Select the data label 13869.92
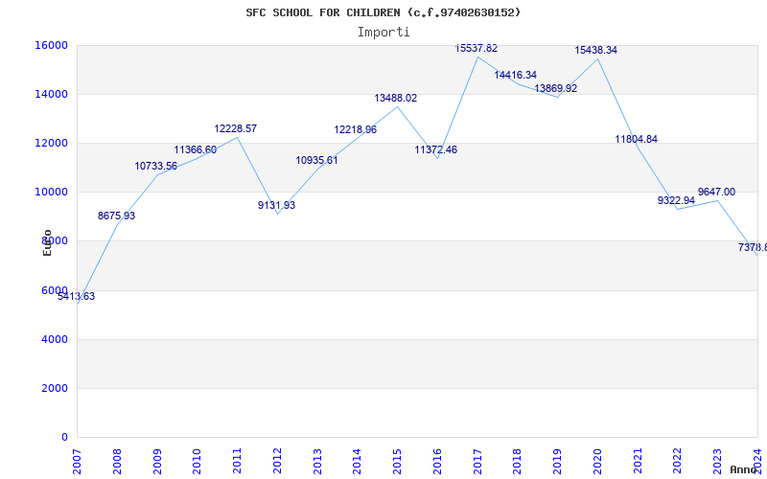 556,88
